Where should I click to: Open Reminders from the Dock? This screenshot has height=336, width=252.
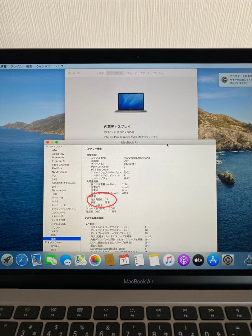(139, 260)
